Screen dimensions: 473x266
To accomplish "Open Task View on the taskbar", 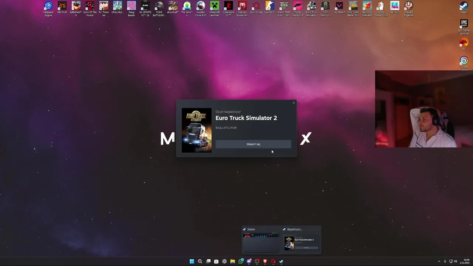I will pos(208,261).
